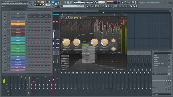Open the FILE menu

(x=2, y=4)
